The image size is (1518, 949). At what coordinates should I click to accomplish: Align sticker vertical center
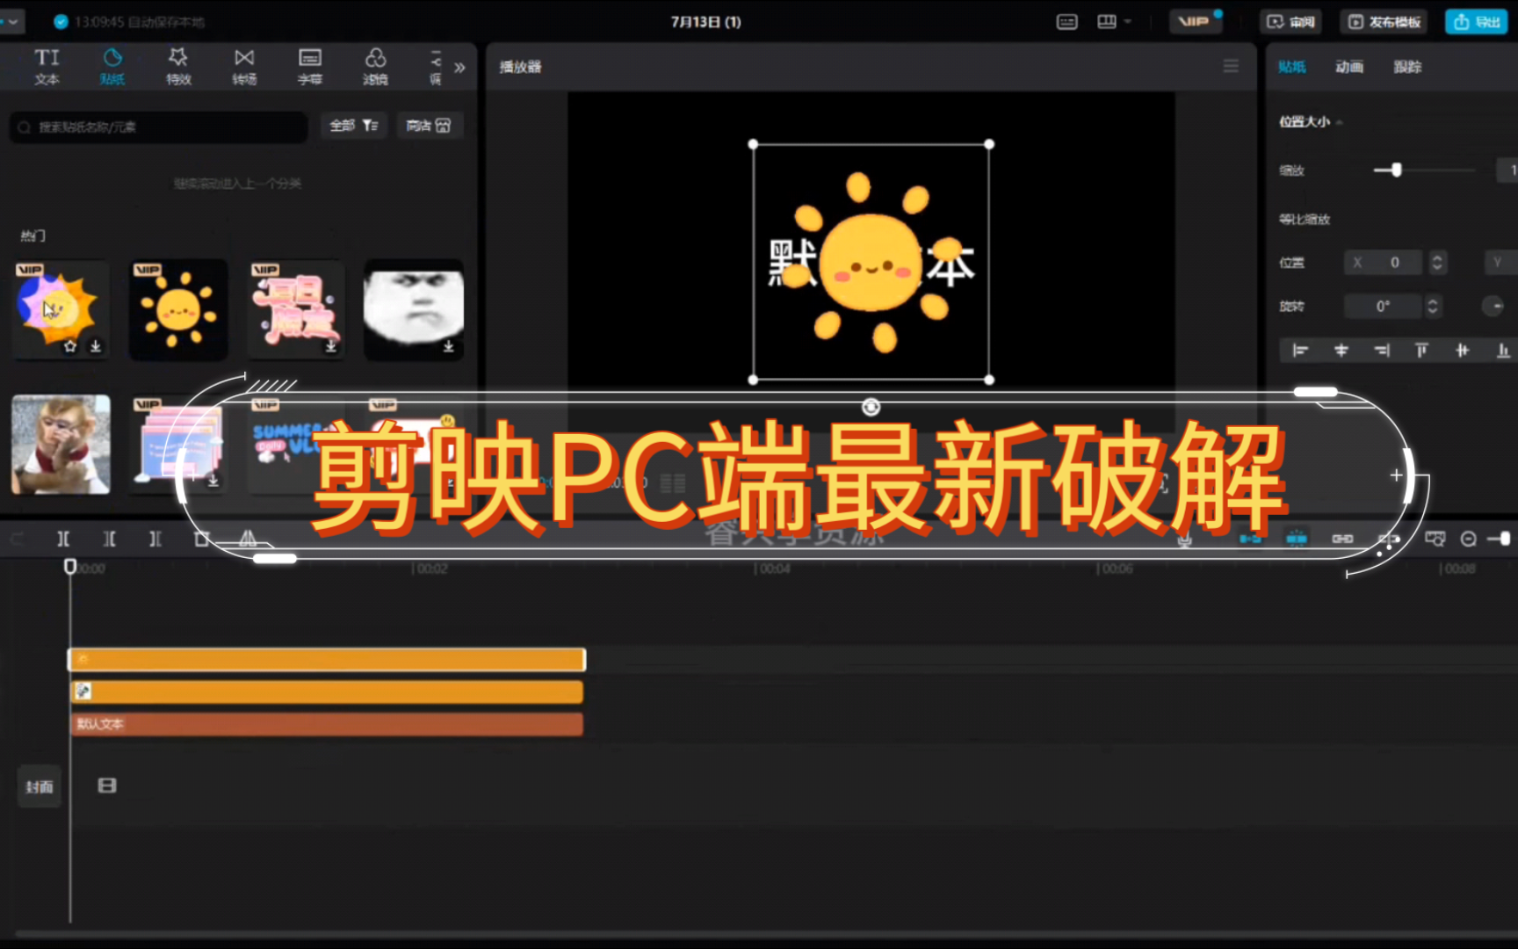(x=1462, y=351)
